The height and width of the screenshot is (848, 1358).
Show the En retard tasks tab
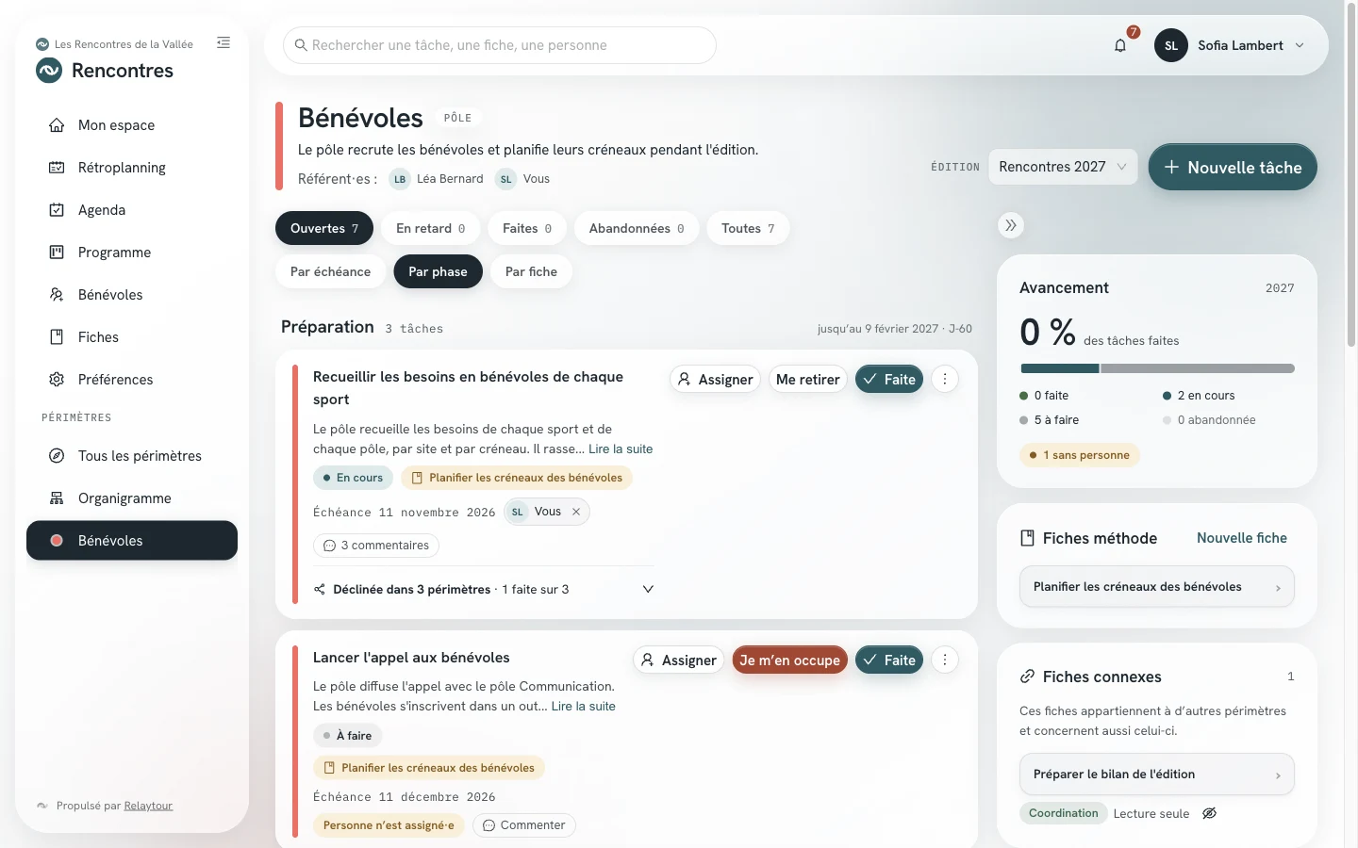[430, 228]
